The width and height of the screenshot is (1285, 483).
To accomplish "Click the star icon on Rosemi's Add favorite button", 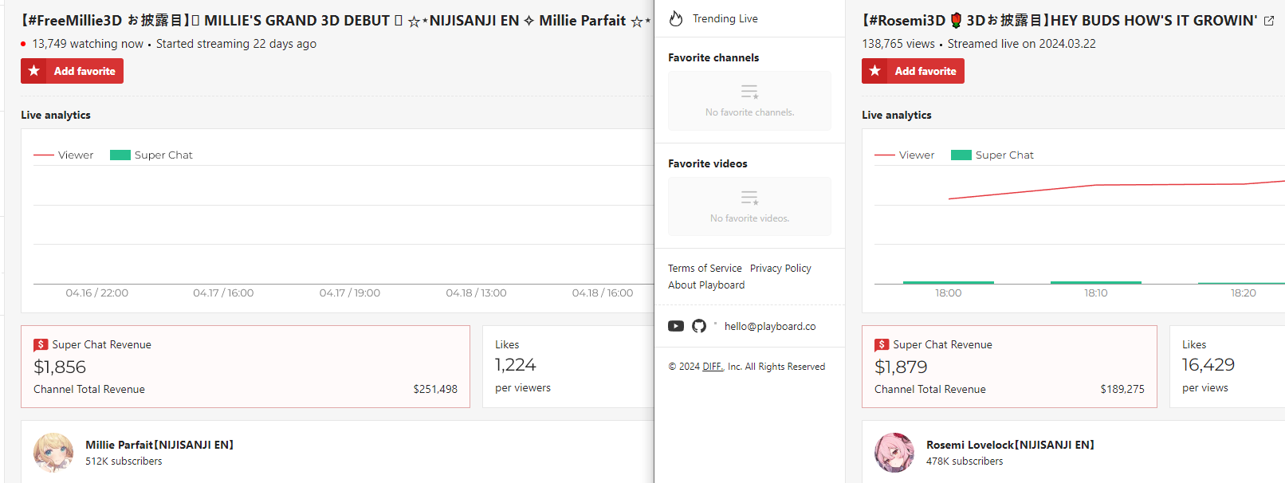I will (x=875, y=71).
